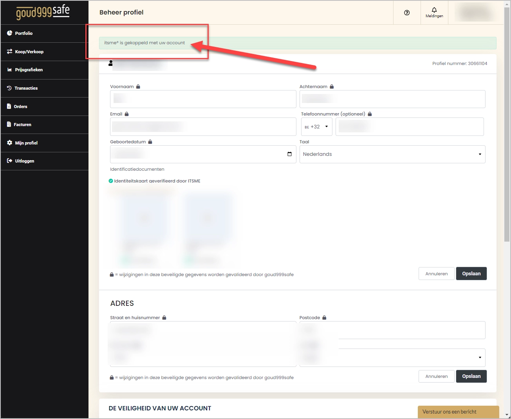
Task: Click the lock icon next to Geboortedatum
Action: (150, 142)
